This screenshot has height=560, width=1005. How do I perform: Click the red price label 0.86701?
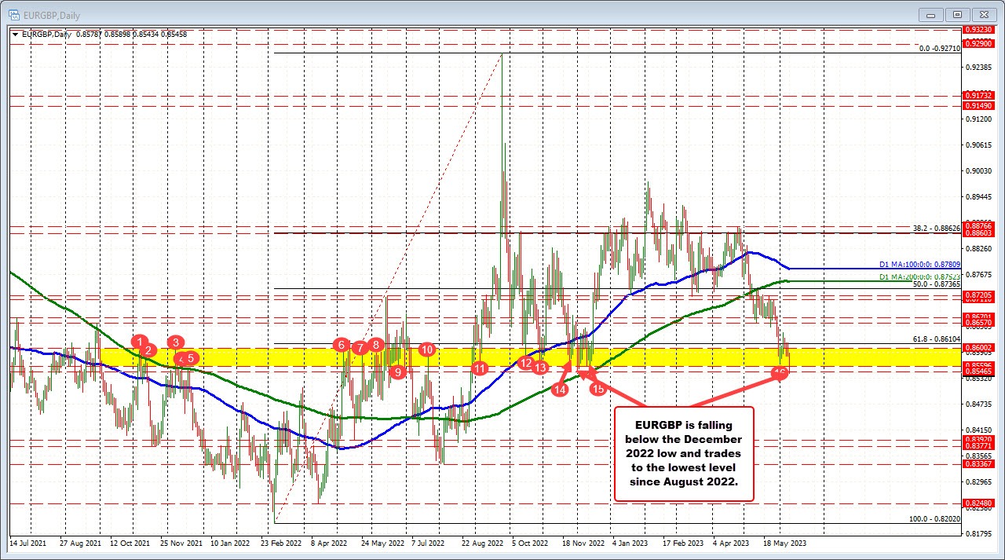980,316
